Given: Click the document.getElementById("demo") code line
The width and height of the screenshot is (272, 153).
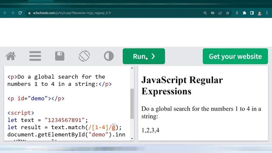Looking at the screenshot, I should click(x=66, y=135).
